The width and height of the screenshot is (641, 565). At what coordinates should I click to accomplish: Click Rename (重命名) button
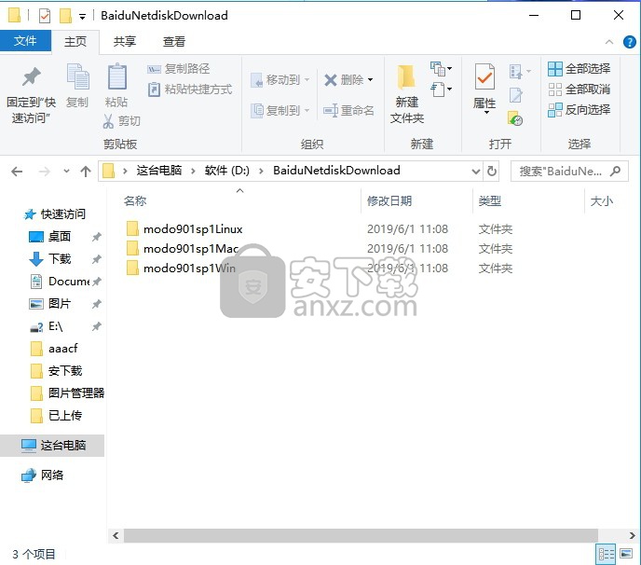348,110
